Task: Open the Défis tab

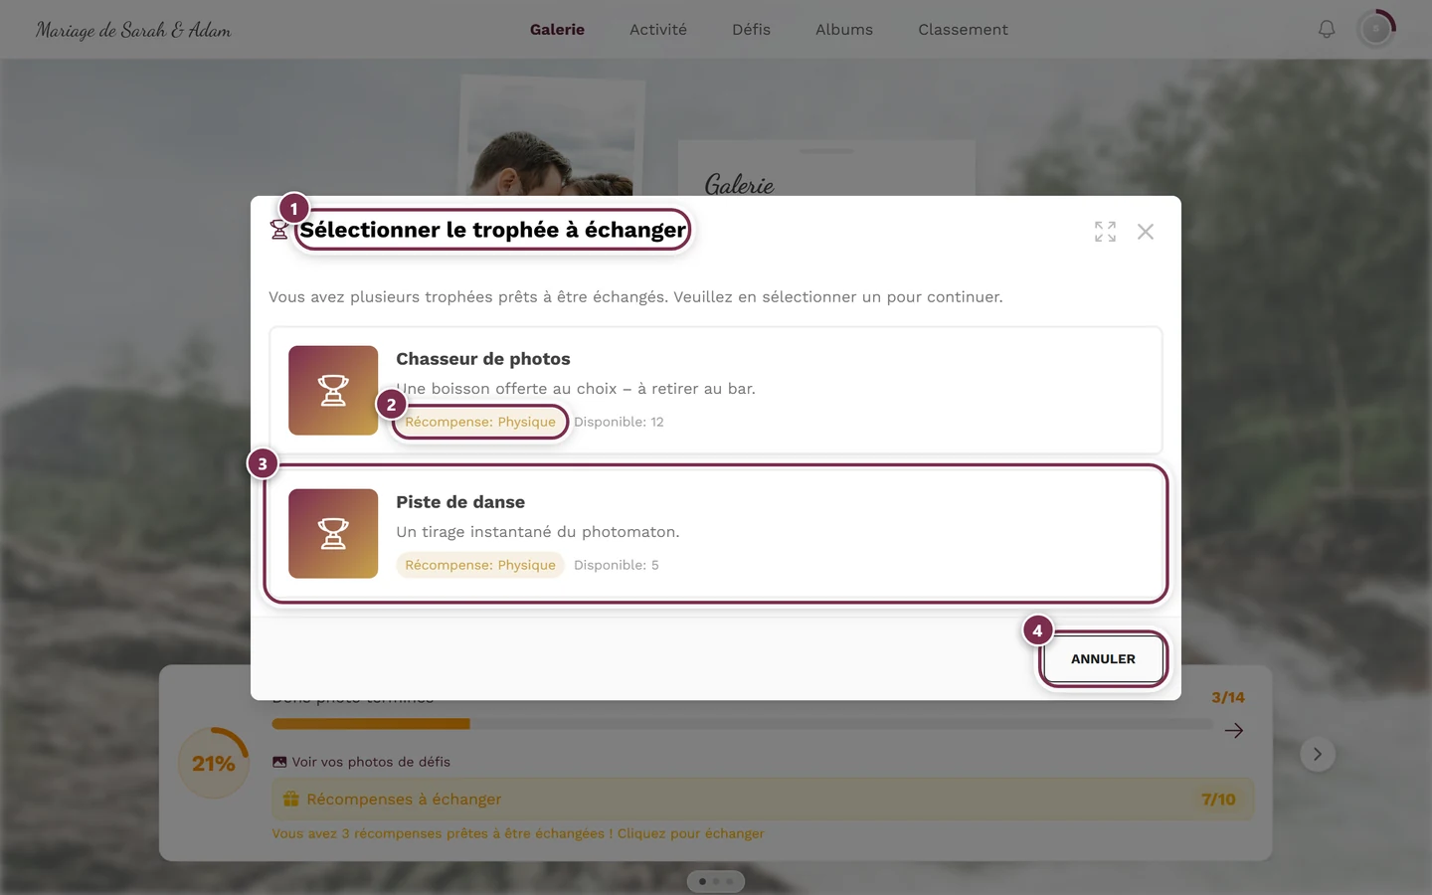Action: (751, 30)
